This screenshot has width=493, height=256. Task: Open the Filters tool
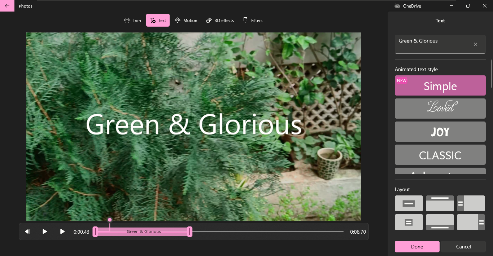click(253, 20)
